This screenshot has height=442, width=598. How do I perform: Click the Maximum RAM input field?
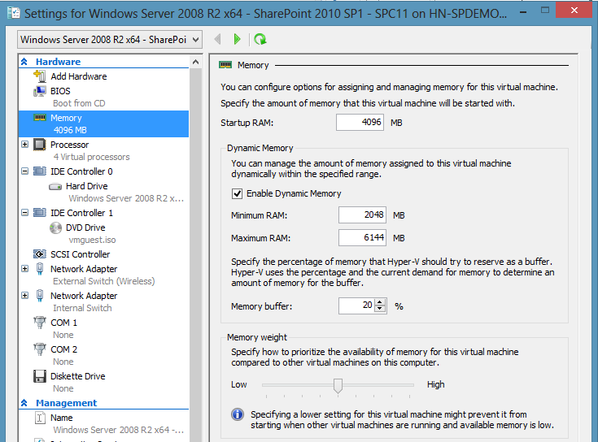click(362, 237)
